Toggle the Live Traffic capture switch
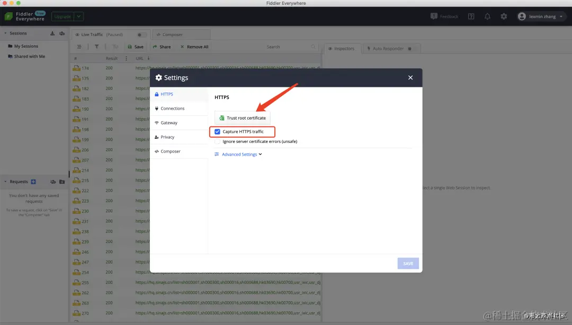572x325 pixels. click(141, 34)
